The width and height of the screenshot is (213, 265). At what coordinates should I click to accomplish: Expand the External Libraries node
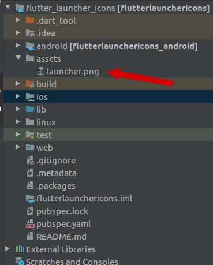(x=8, y=249)
